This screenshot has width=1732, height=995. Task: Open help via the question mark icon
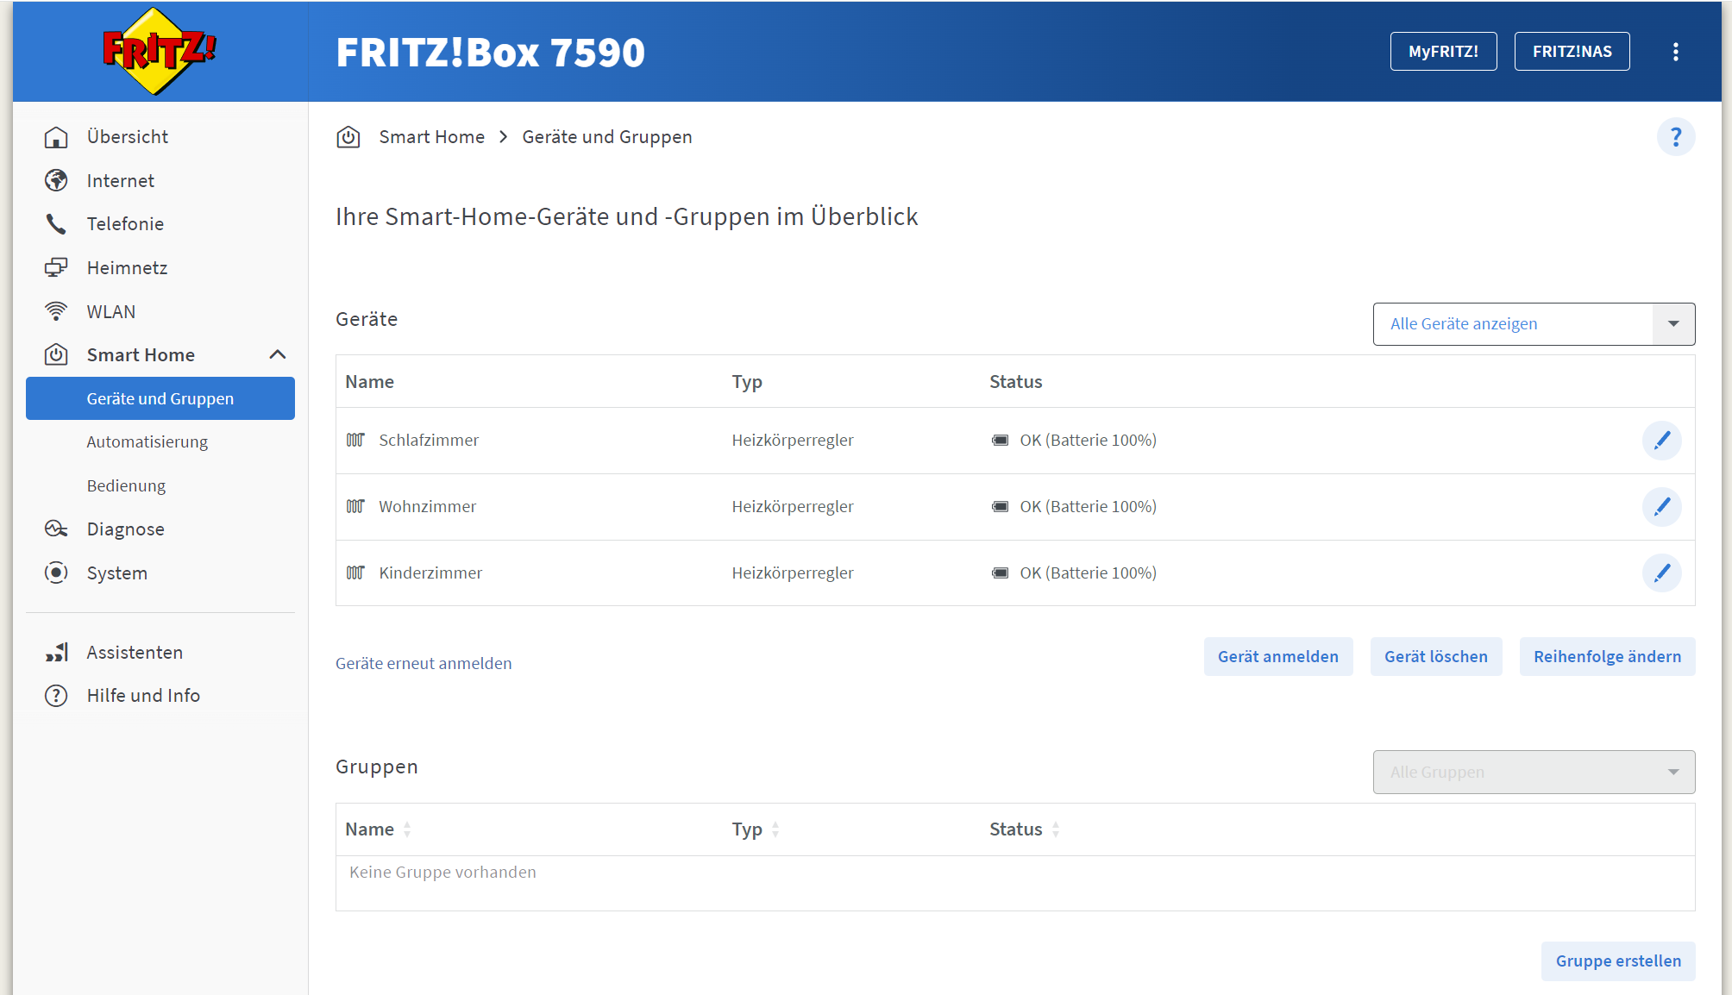pyautogui.click(x=1675, y=137)
